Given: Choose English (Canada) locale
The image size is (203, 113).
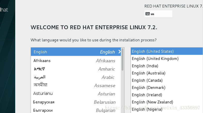Looking at the screenshot, I should click(167, 80).
